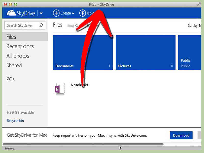The width and height of the screenshot is (204, 153).
Task: Click the green zoom window button
Action: [16, 4]
